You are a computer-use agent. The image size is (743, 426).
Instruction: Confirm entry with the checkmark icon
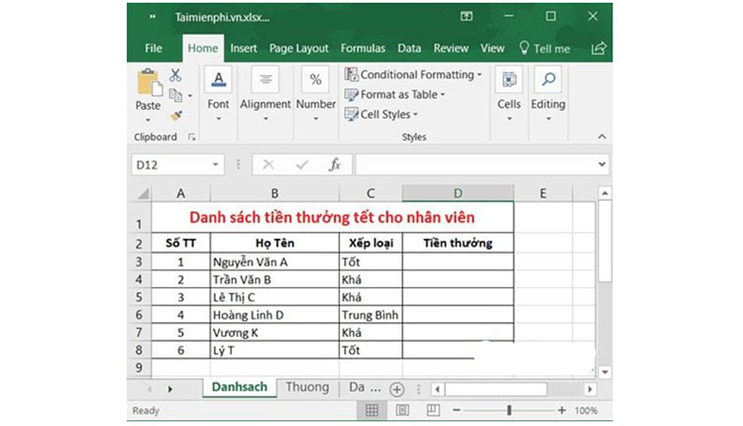[302, 164]
